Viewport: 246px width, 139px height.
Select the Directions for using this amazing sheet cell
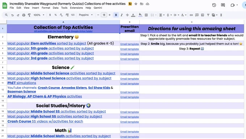tap(192, 29)
